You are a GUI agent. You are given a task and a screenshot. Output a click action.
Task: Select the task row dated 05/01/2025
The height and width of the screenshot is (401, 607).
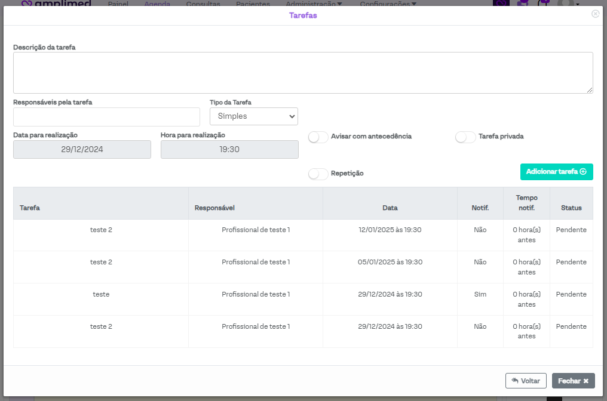pyautogui.click(x=390, y=262)
